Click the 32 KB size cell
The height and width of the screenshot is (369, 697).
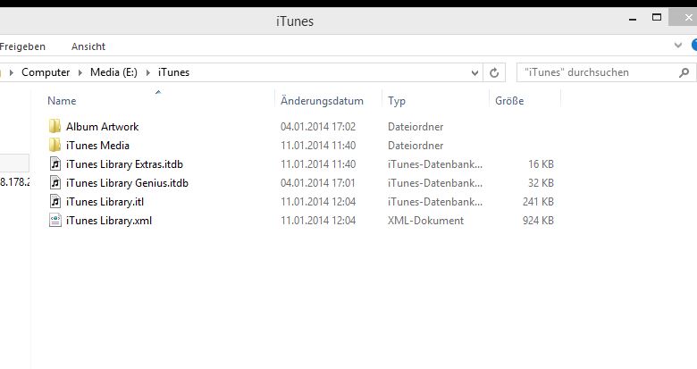[x=541, y=183]
